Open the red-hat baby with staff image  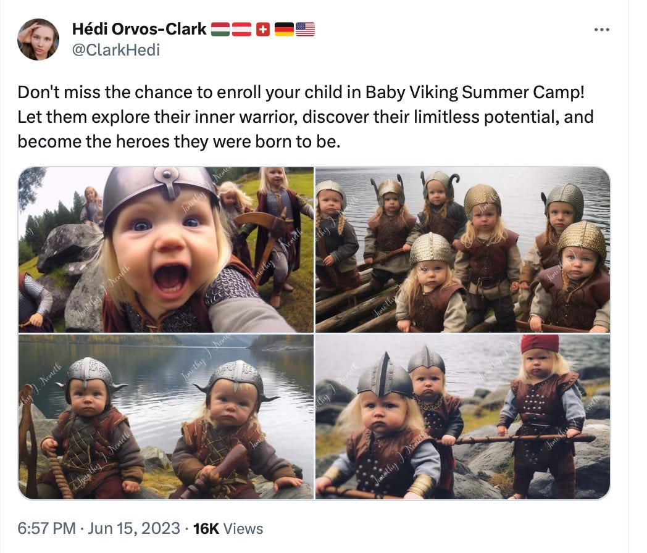click(x=462, y=417)
